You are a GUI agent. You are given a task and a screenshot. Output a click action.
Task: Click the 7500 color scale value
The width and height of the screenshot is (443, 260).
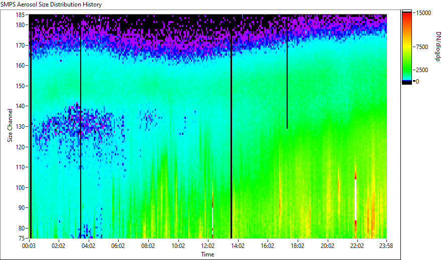pyautogui.click(x=422, y=47)
